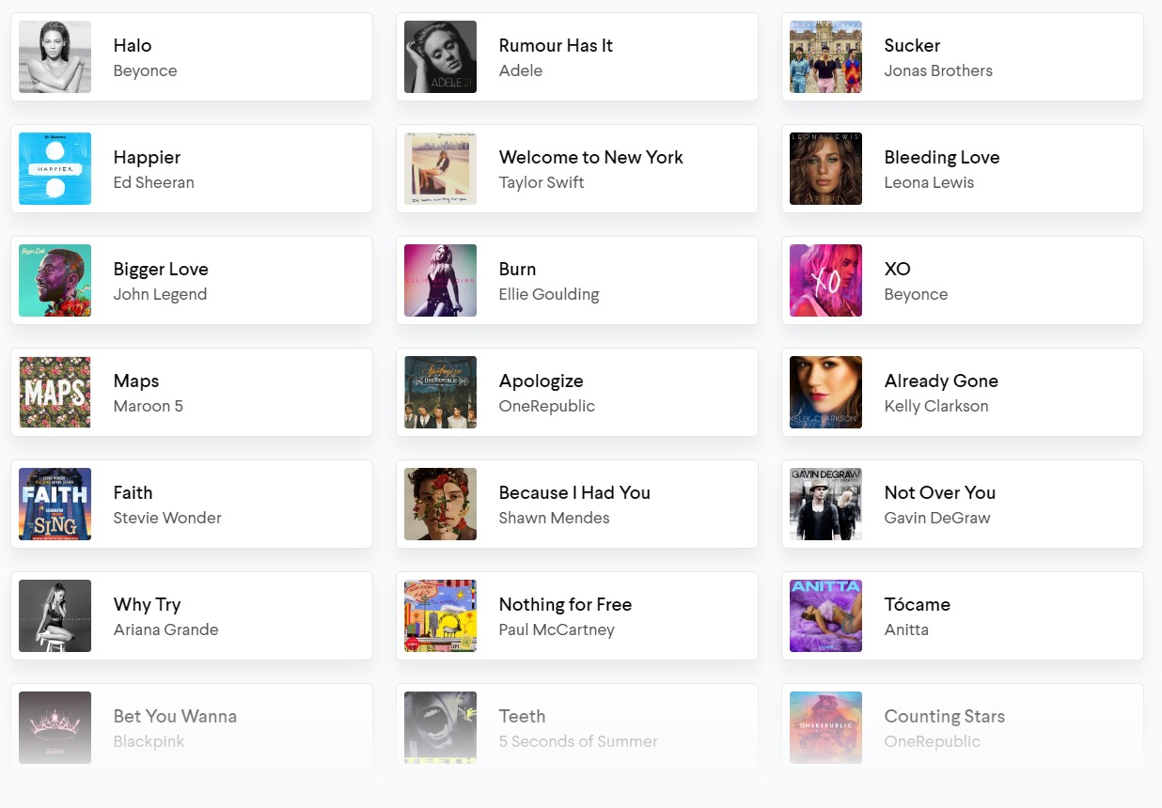This screenshot has width=1162, height=808.
Task: Open the Bleeding Love song title
Action: (941, 158)
